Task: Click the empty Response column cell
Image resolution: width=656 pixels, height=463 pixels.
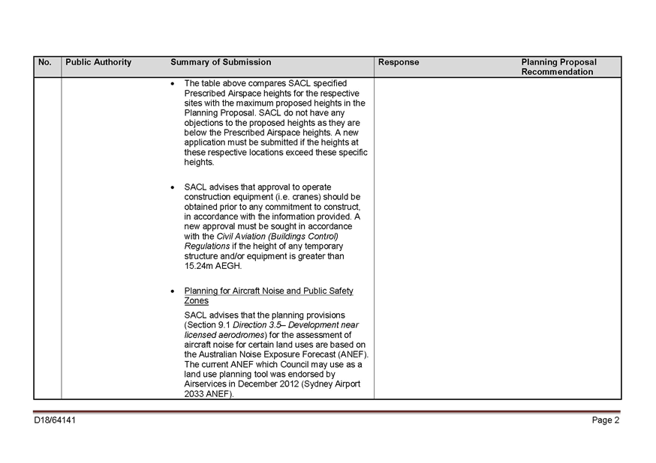Action: pos(446,238)
